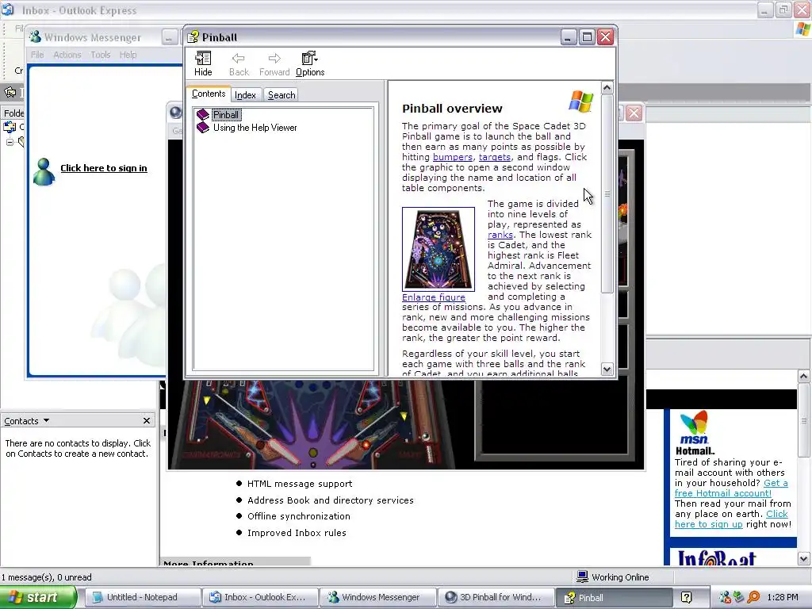This screenshot has height=609, width=812.
Task: Open the File menu in Windows Messenger
Action: click(x=37, y=55)
